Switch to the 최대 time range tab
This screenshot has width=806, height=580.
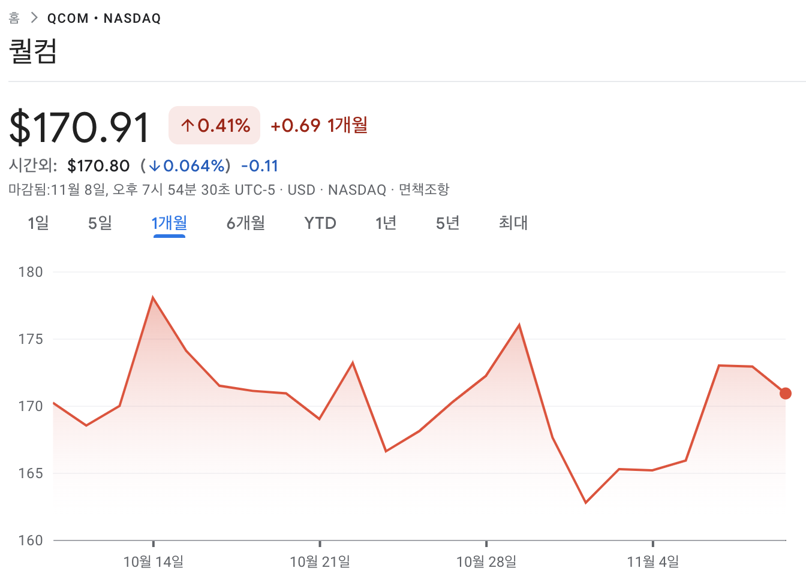[x=513, y=223]
